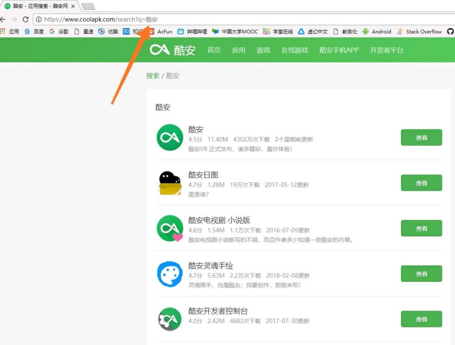The width and height of the screenshot is (455, 345).
Task: Click 查看 button for 酷安
Action: 421,137
